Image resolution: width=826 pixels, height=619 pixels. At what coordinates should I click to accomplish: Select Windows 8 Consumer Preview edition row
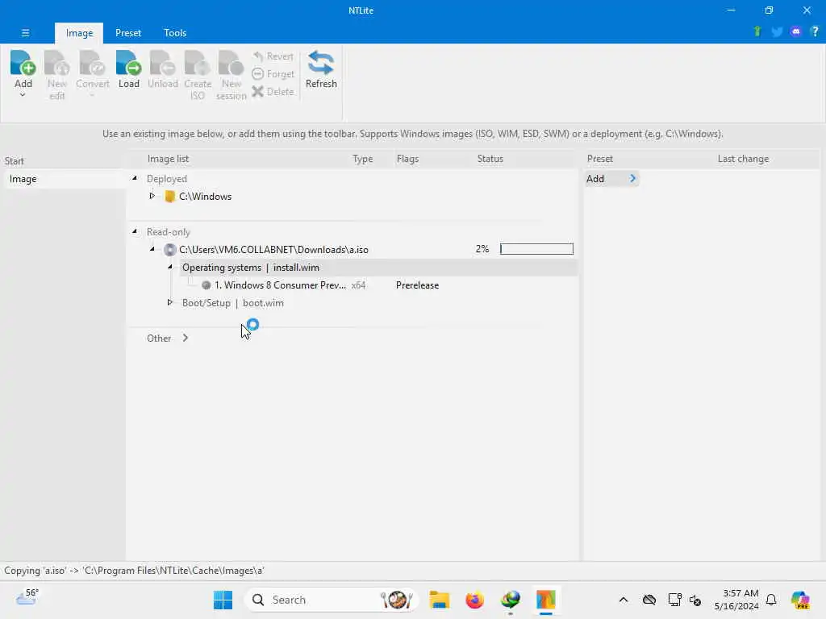[280, 285]
